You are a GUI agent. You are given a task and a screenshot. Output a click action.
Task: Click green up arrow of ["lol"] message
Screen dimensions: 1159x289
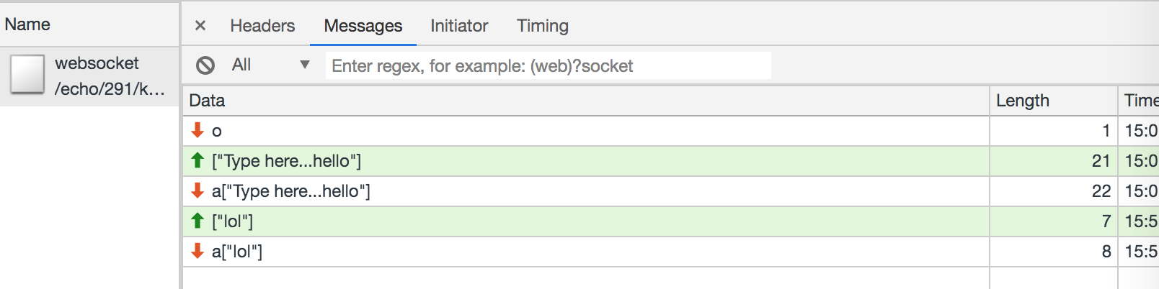pyautogui.click(x=197, y=221)
